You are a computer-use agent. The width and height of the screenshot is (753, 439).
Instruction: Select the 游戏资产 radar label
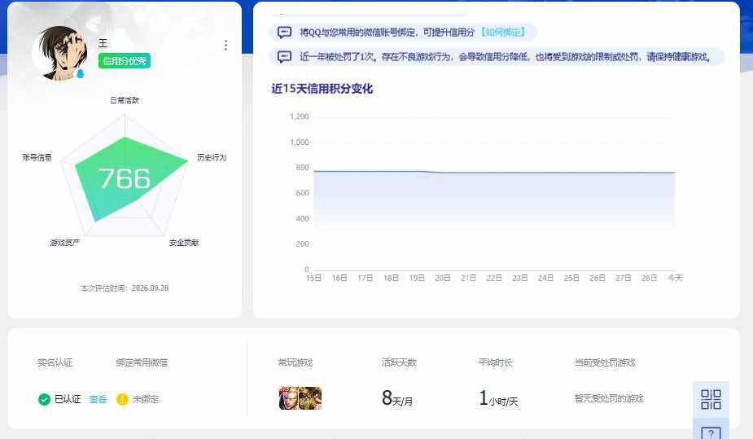coord(65,243)
